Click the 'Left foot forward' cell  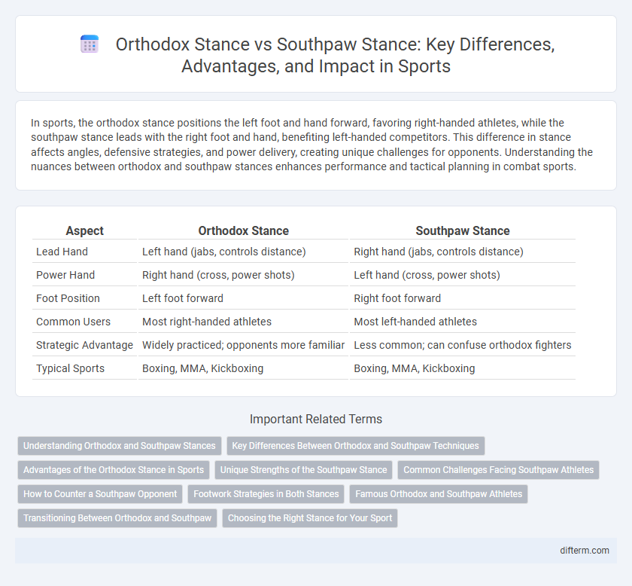click(243, 298)
